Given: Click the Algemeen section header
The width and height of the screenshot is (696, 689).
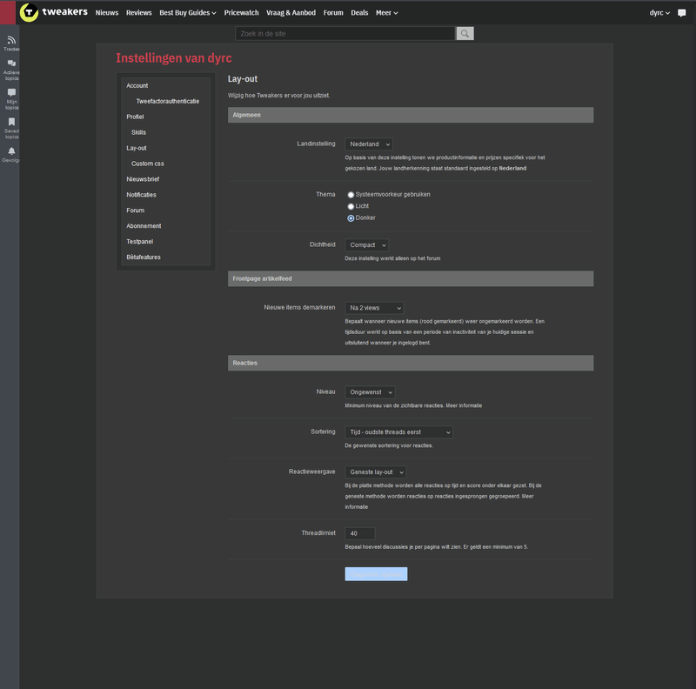Looking at the screenshot, I should click(411, 115).
